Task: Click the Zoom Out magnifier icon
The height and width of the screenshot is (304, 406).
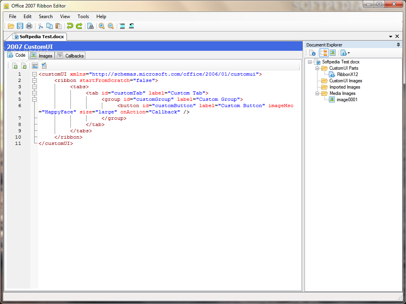Action: (x=111, y=26)
